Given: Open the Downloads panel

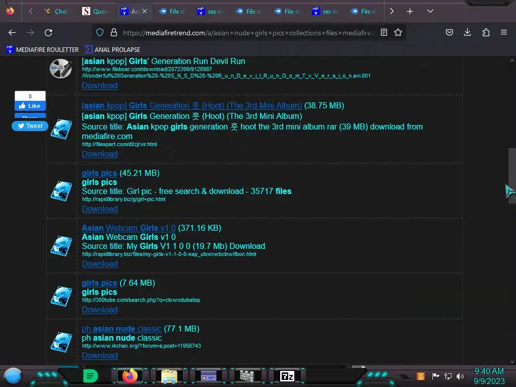Looking at the screenshot, I should click(467, 33).
